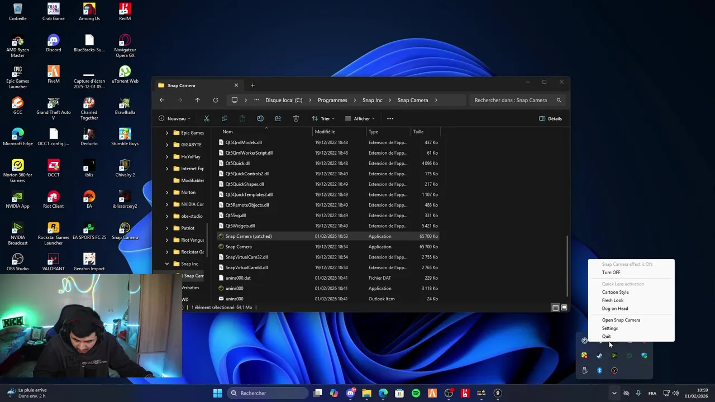This screenshot has height=402, width=715.
Task: Select Settings in Snap Camera tray menu
Action: pos(610,328)
